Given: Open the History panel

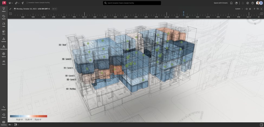Looking at the screenshot, I should coord(4,116).
